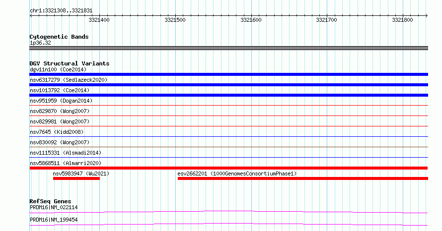Click the left arrow end of ruler
Viewport: 442px width, 231px height.
[x=31, y=16]
